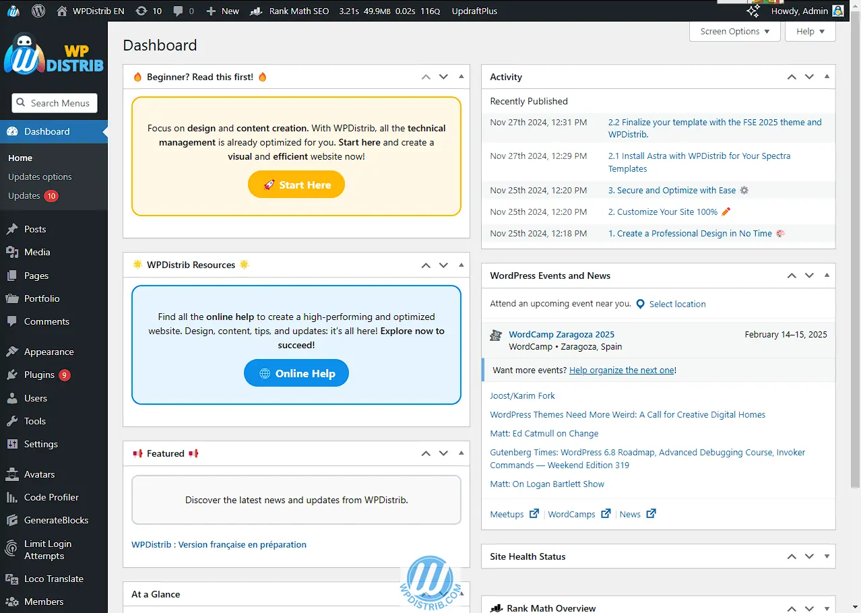Click the WordPress logo in admin bar

[38, 11]
